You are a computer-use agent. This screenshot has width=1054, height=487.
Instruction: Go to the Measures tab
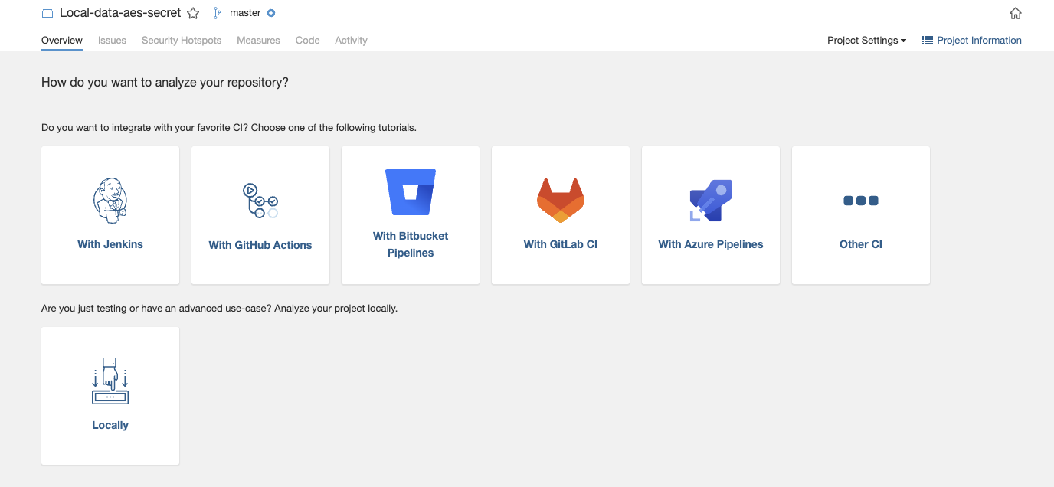point(258,41)
